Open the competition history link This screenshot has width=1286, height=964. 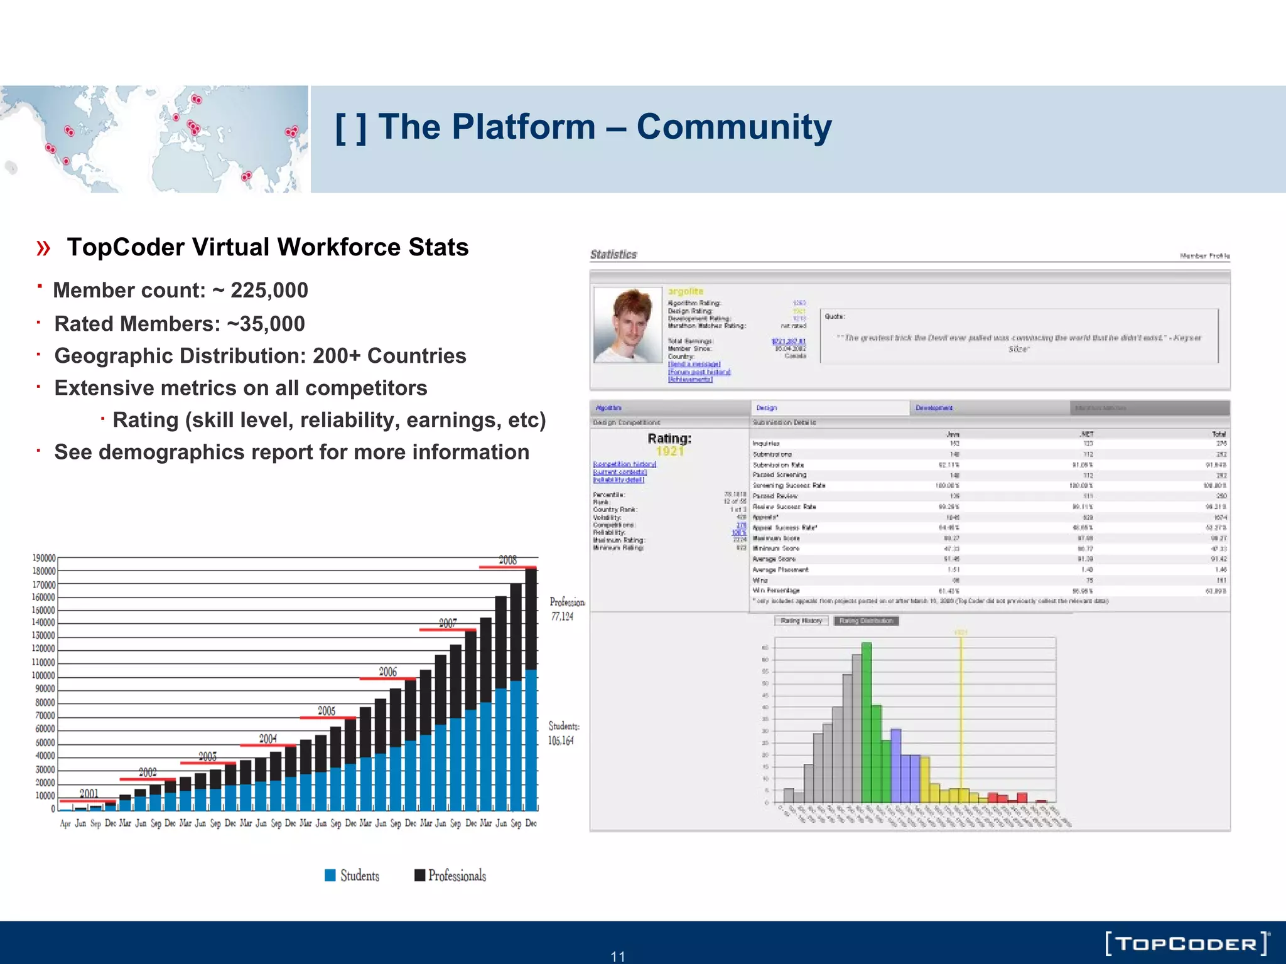pos(624,464)
